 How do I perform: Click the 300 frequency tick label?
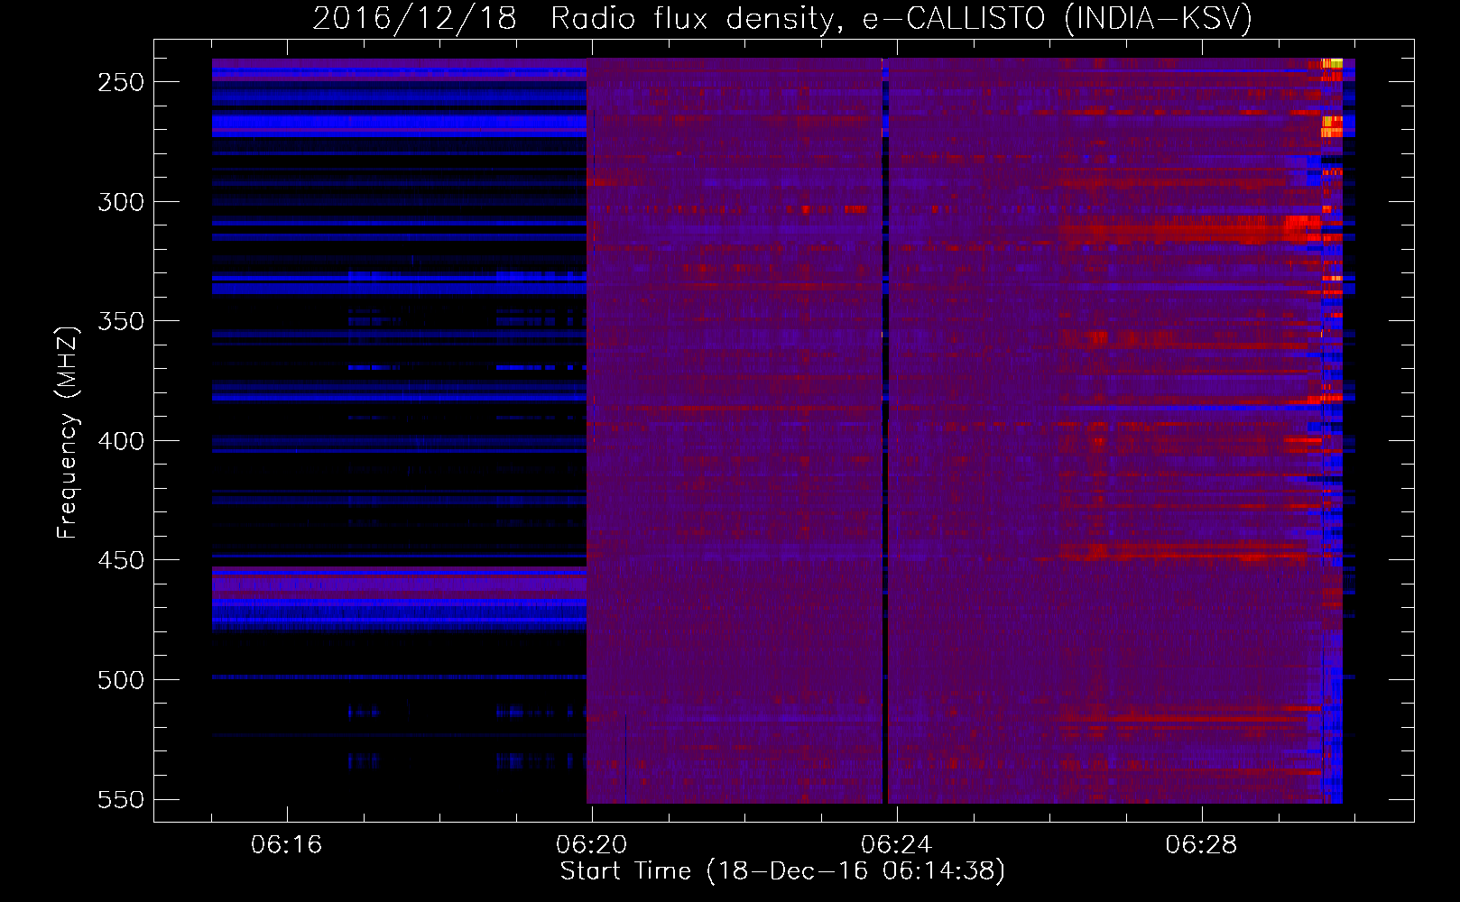(121, 202)
